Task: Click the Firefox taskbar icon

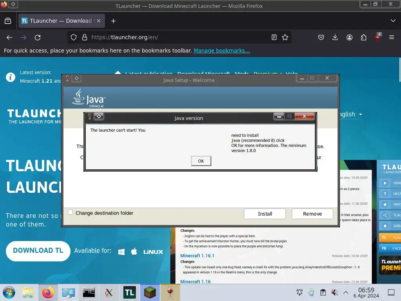Action: pyautogui.click(x=48, y=292)
